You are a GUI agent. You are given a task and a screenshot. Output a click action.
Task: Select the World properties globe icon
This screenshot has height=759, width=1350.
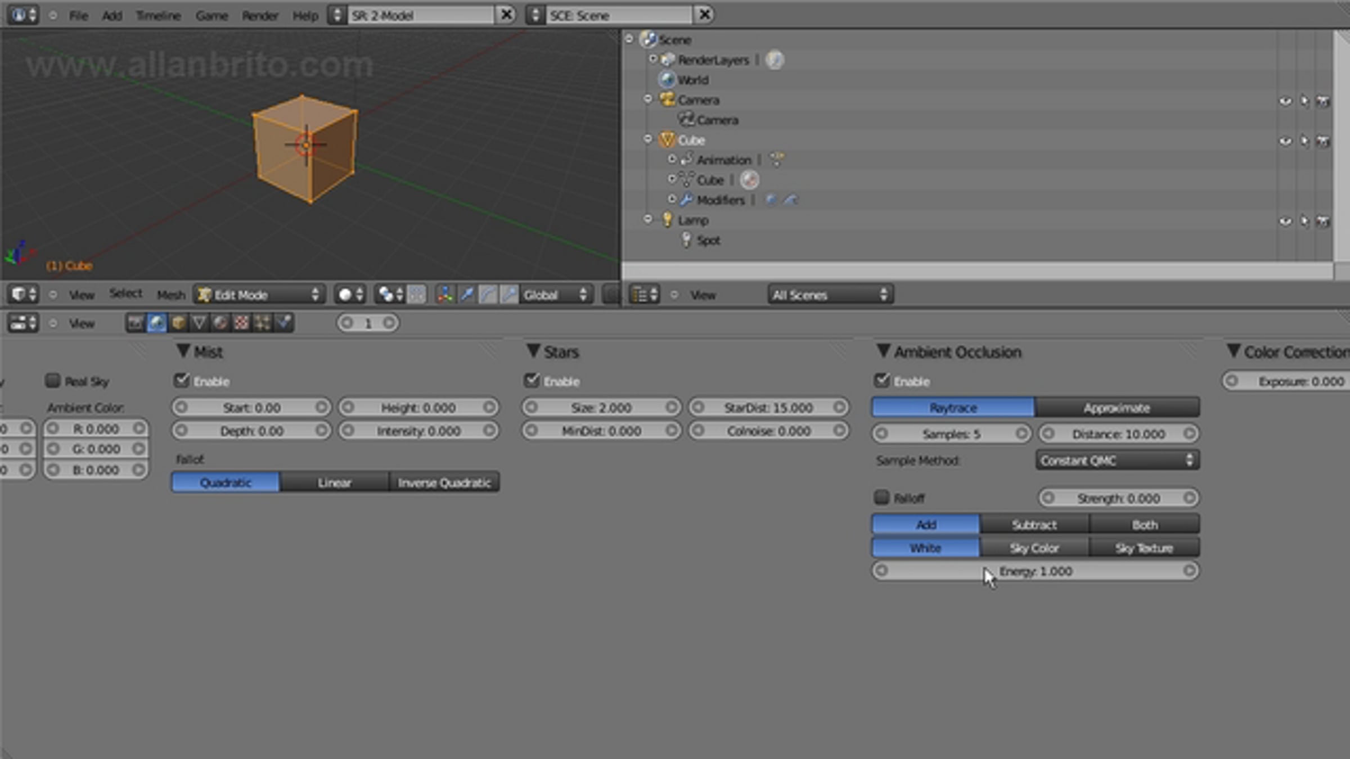(x=157, y=323)
